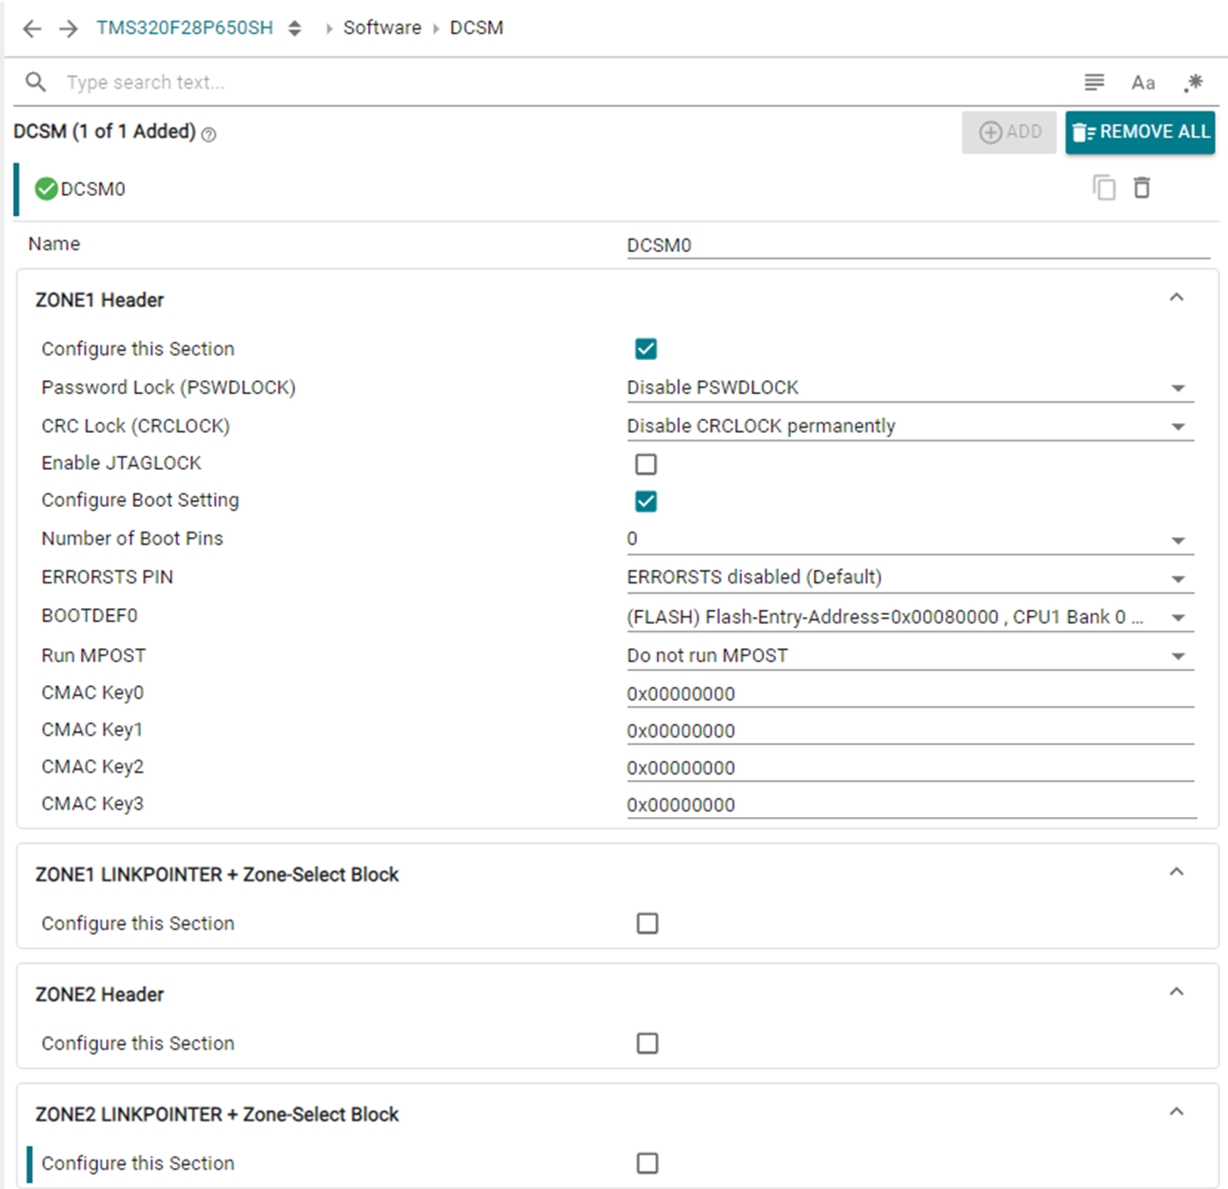The height and width of the screenshot is (1189, 1228).
Task: Edit the Name field containing DCSM0
Action: point(918,245)
